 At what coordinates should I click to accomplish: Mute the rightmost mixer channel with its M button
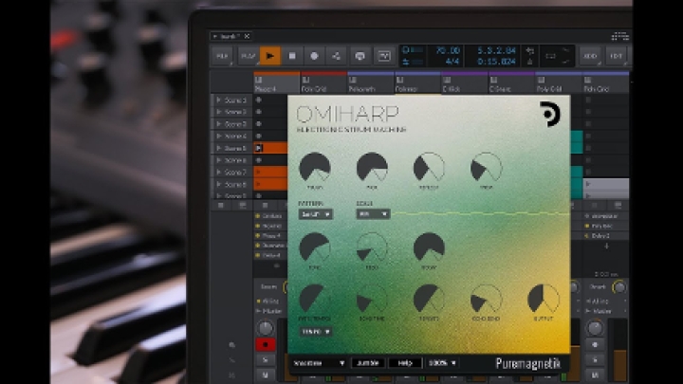[x=595, y=374]
